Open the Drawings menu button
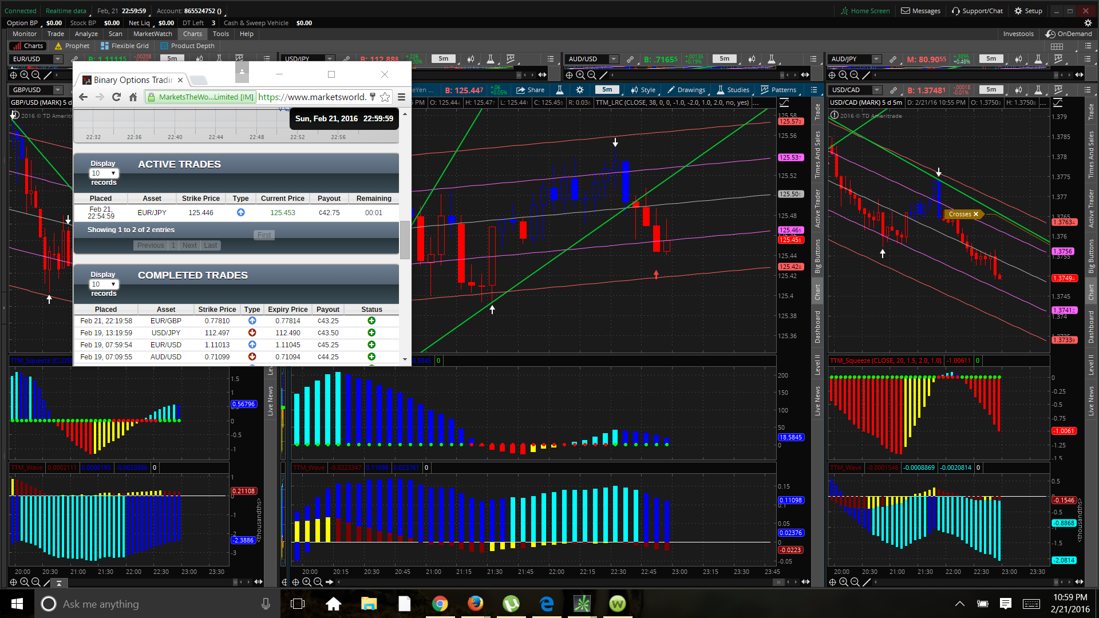1099x618 pixels. point(686,90)
